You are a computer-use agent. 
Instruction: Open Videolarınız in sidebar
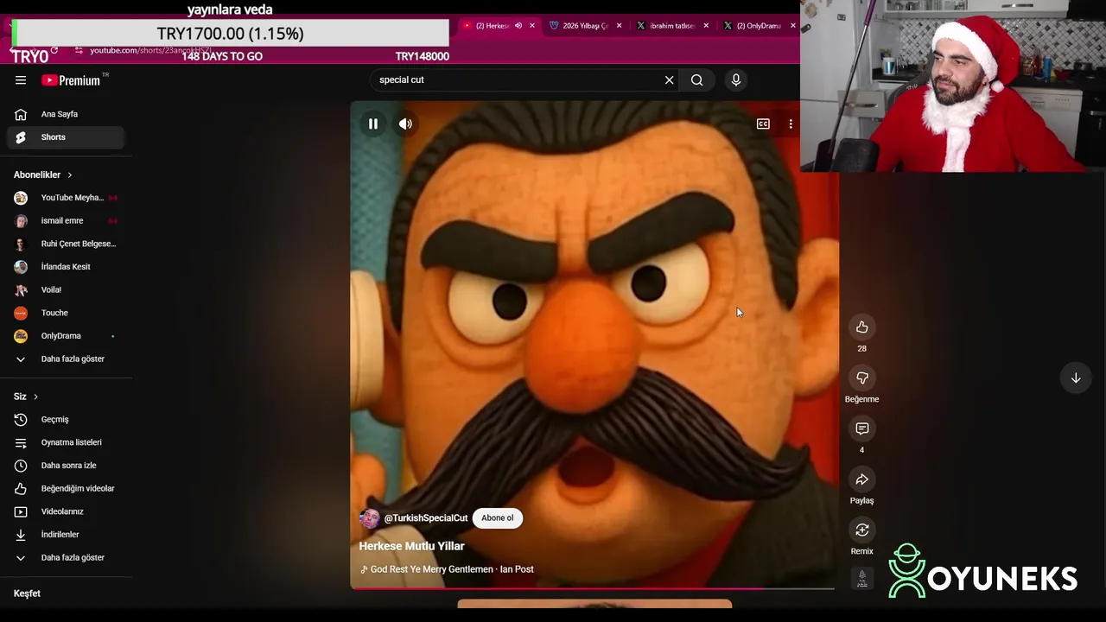point(66,511)
